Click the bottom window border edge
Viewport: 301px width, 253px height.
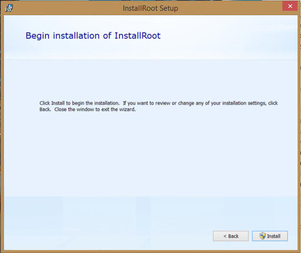click(x=150, y=251)
